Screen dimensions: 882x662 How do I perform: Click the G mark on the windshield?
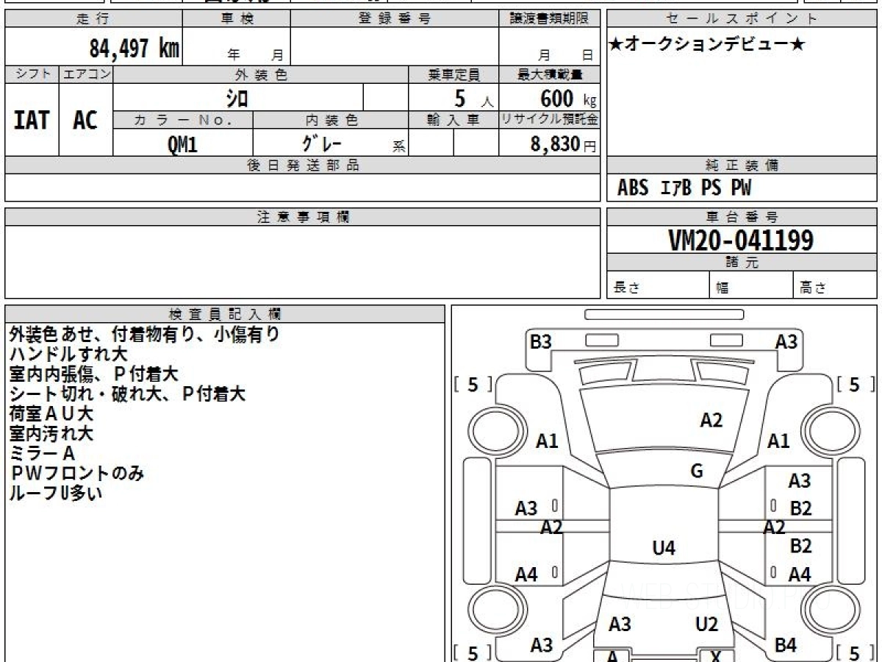point(697,471)
